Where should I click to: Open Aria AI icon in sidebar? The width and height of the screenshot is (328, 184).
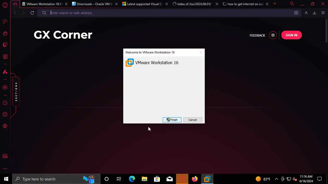click(5, 72)
